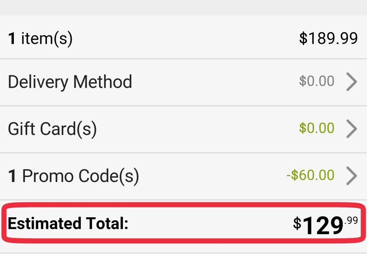Screen dimensions: 367x261
Task: Click the bold 1 before item(s)
Action: [12, 39]
